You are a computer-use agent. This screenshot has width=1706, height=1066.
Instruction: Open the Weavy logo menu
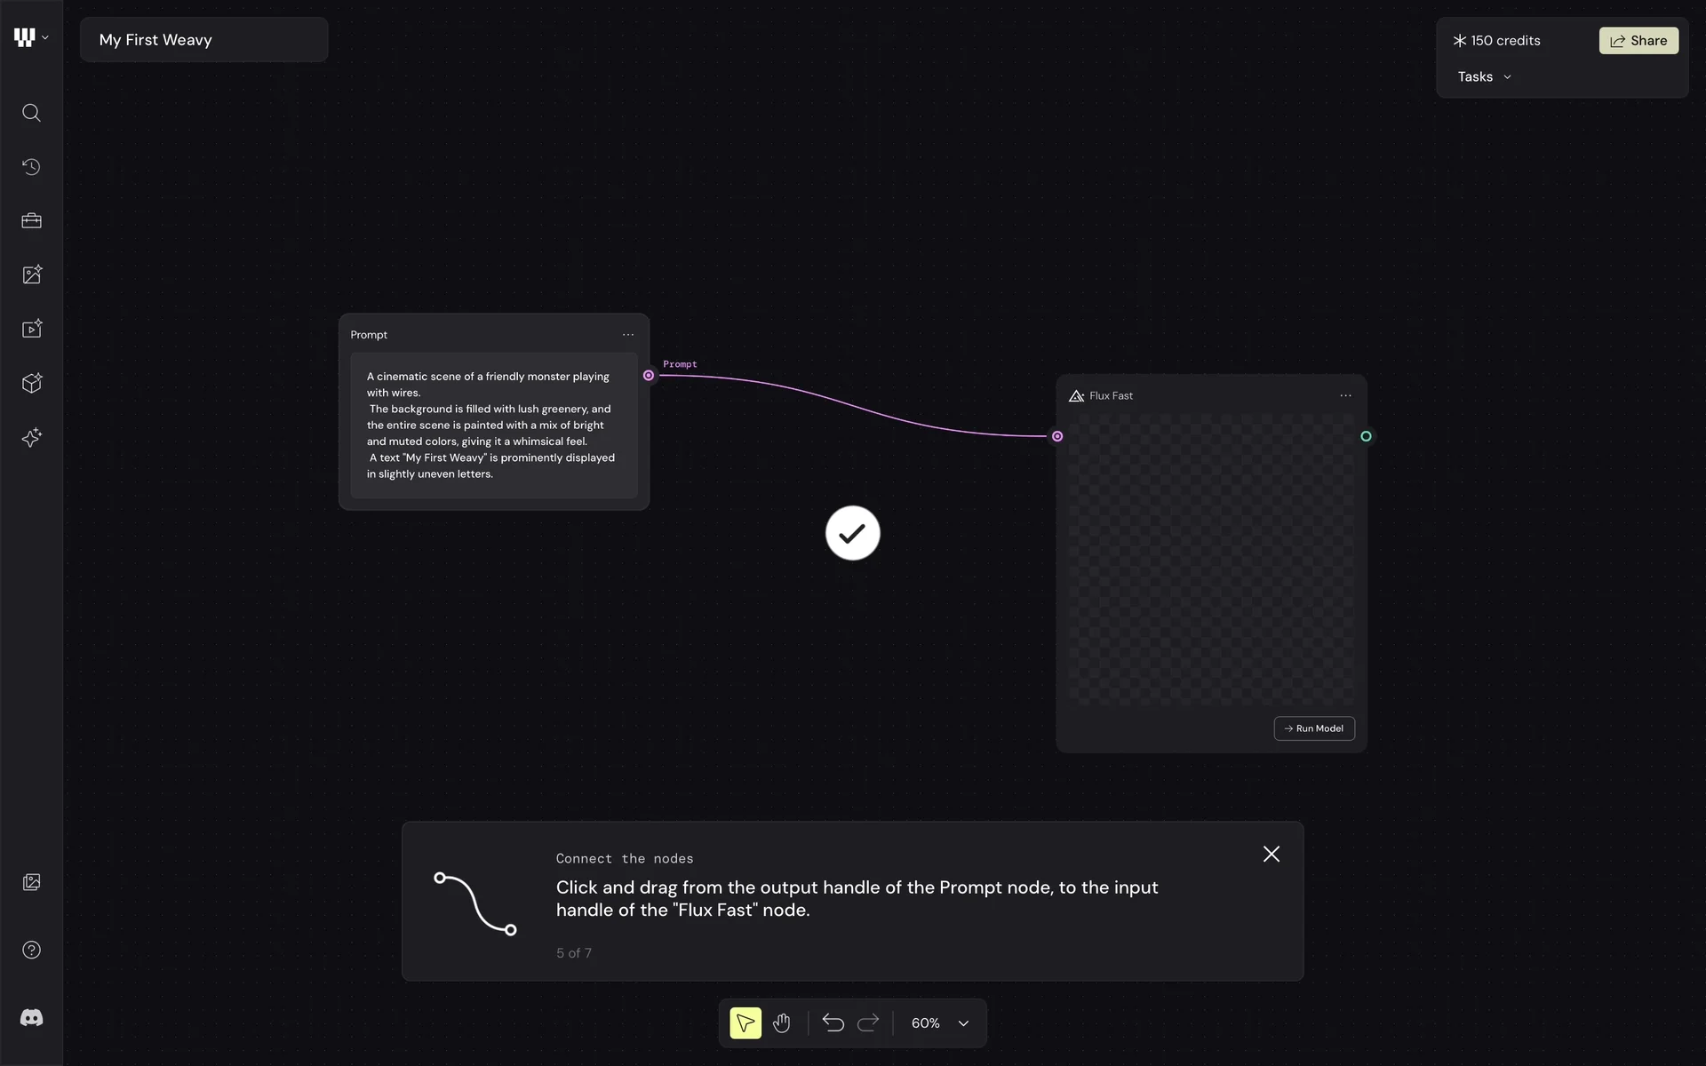click(30, 37)
